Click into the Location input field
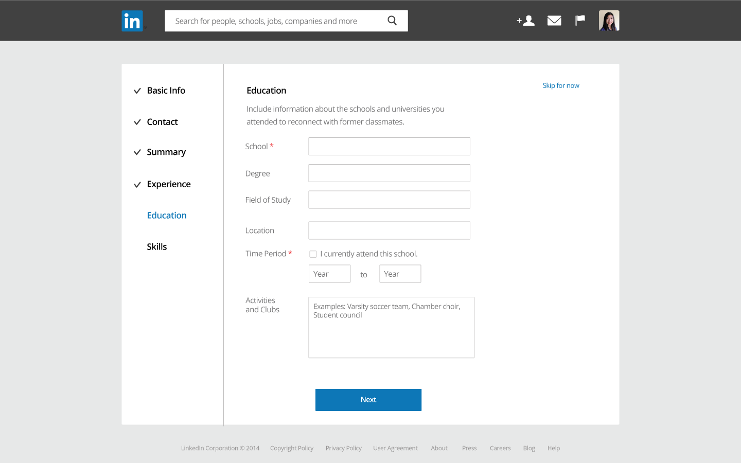This screenshot has height=463, width=741. 389,230
